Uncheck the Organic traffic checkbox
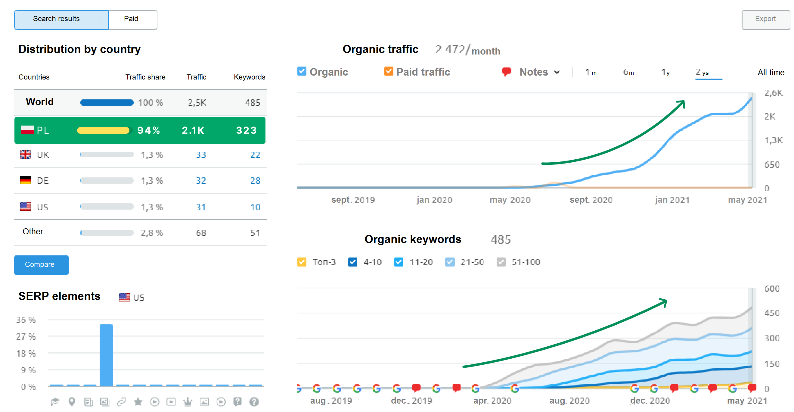 click(x=302, y=71)
